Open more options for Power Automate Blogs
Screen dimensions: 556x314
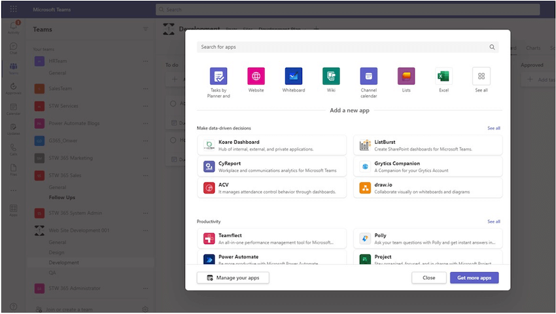146,124
